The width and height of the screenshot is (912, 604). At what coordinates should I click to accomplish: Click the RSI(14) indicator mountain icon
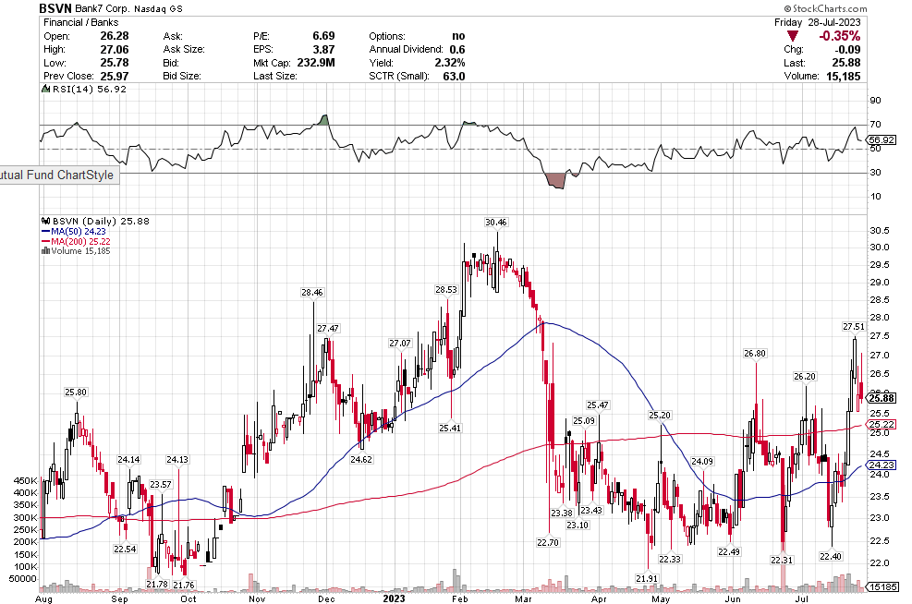[x=44, y=90]
